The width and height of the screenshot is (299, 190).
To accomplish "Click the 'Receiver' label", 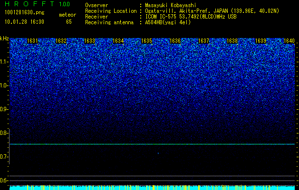I will click(x=96, y=17).
